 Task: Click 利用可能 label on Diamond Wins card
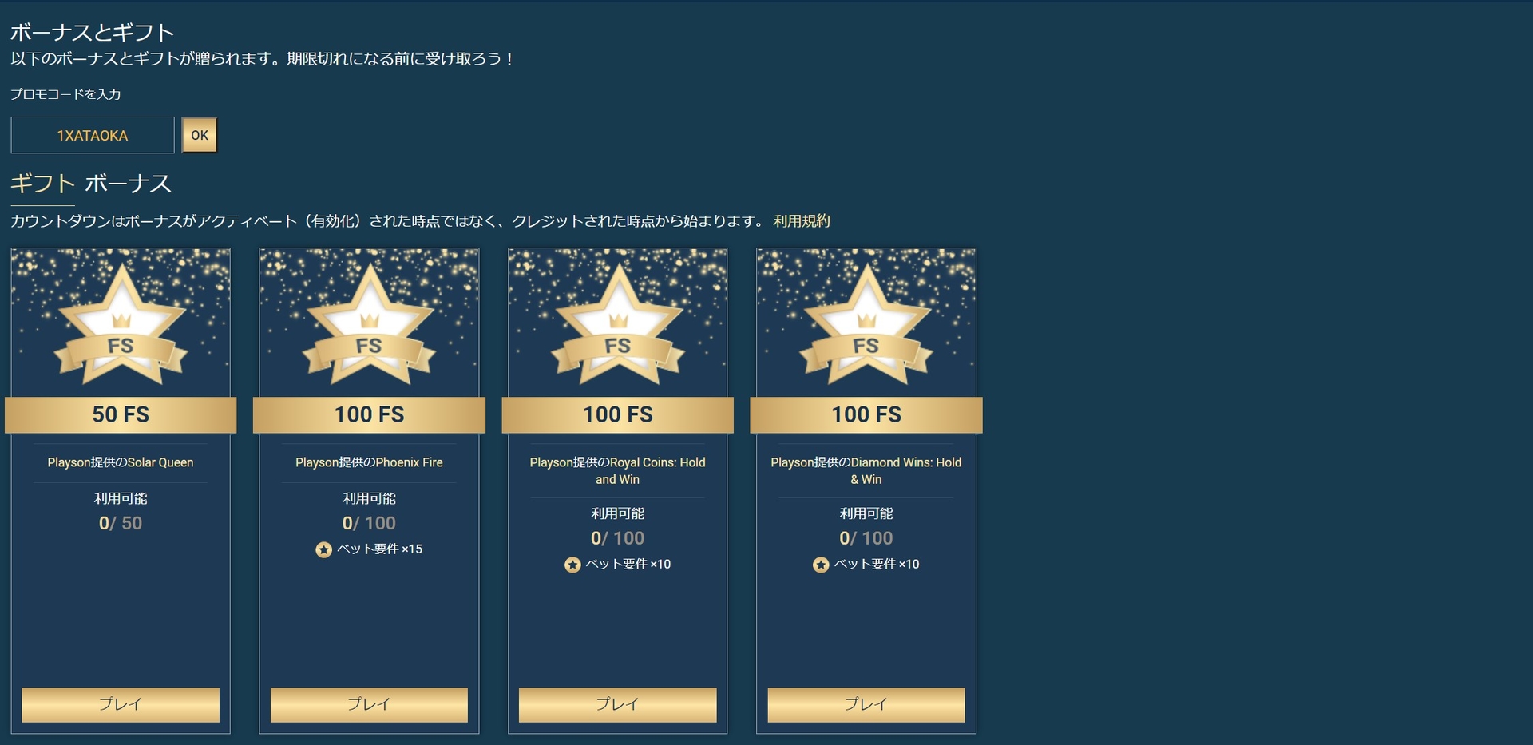point(866,513)
